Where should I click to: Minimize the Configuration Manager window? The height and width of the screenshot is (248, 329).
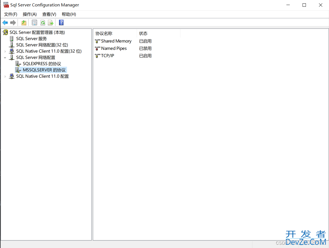288,5
